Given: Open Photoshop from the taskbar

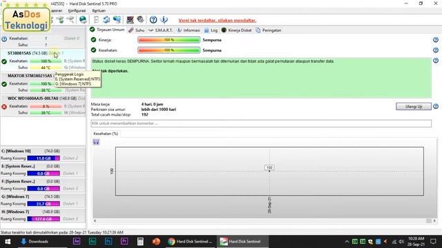Looking at the screenshot, I should [108, 241].
